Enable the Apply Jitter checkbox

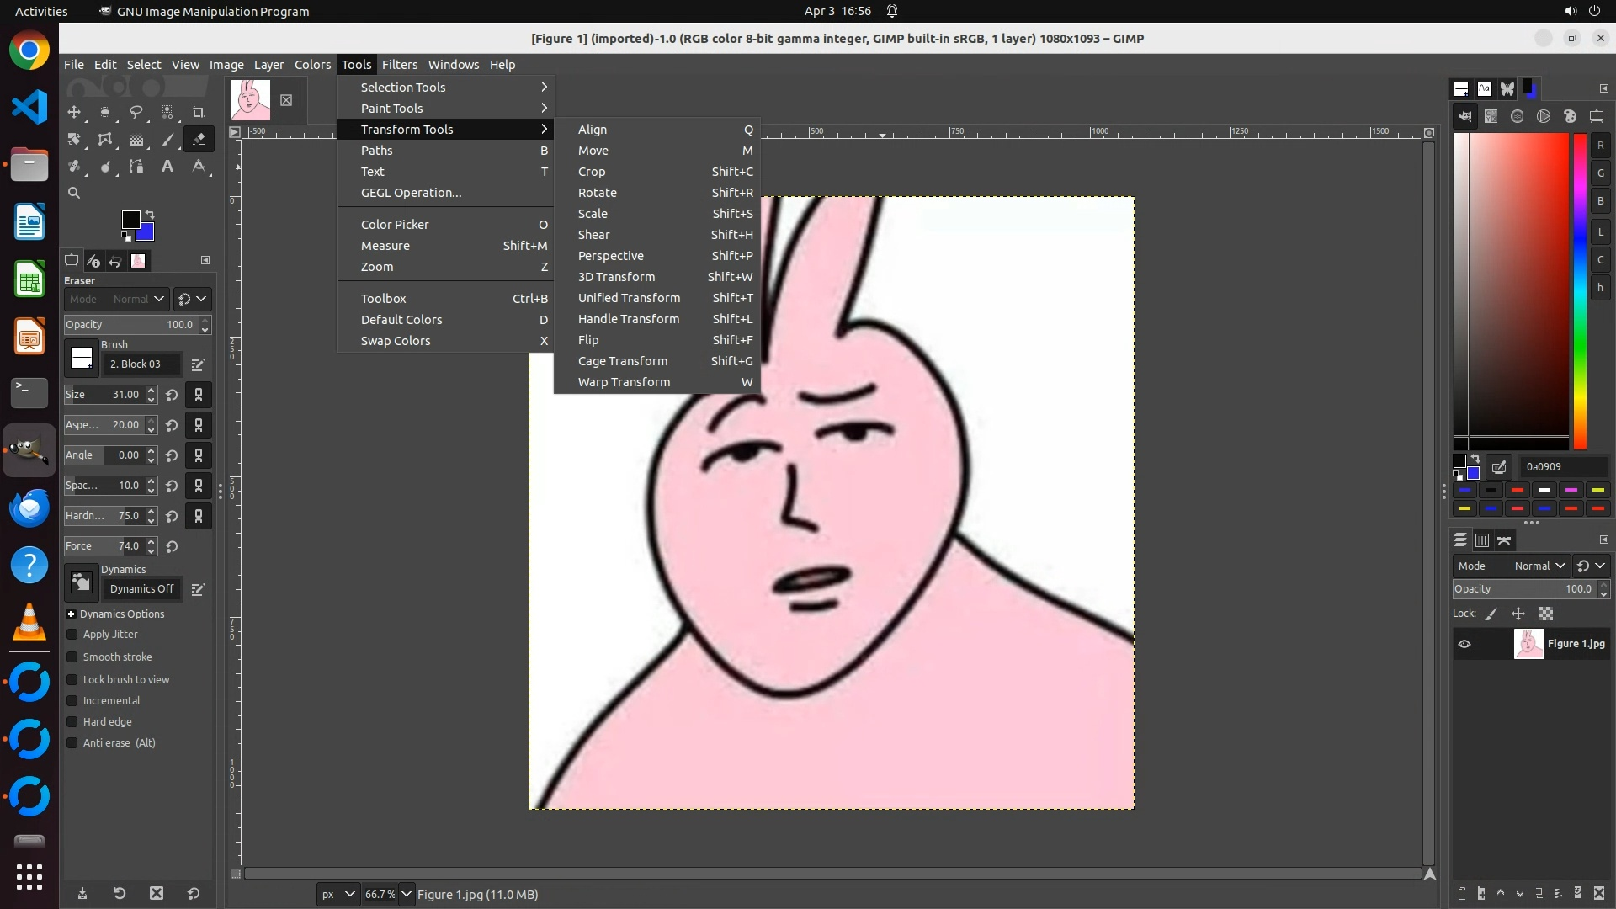[72, 635]
